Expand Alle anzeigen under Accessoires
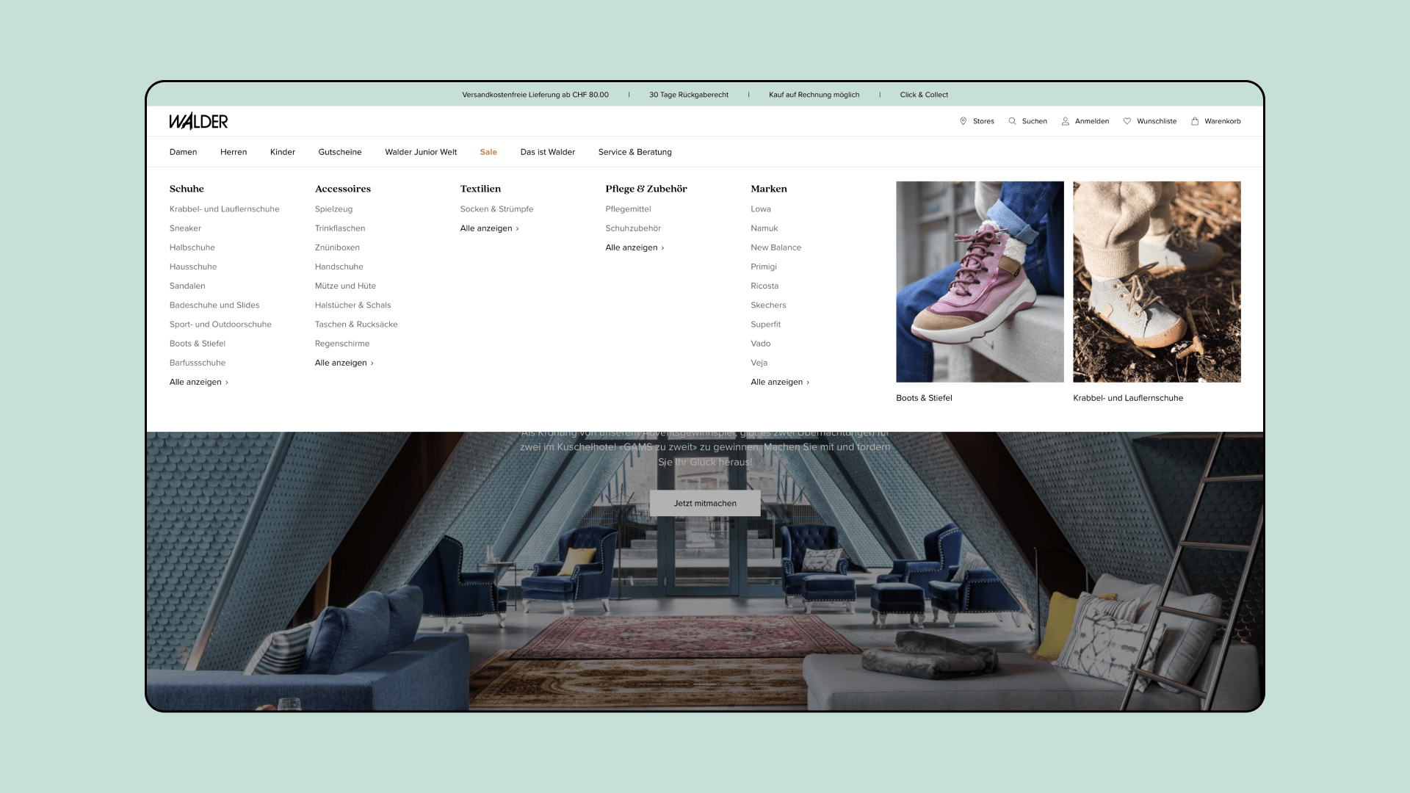Image resolution: width=1410 pixels, height=793 pixels. point(344,363)
